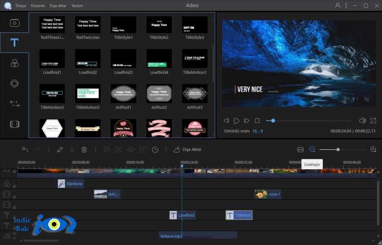The image size is (382, 245).
Task: Open the Dosya menu
Action: pyautogui.click(x=21, y=5)
